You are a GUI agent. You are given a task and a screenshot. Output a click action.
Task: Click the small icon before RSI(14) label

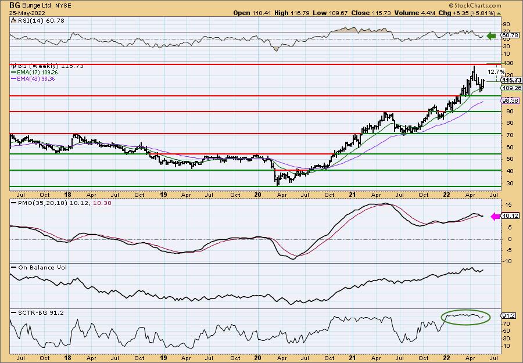pos(13,20)
